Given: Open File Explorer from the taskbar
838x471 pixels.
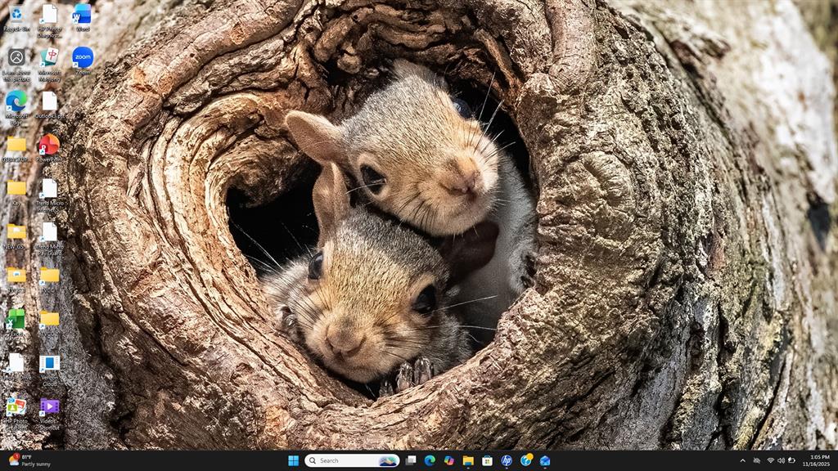Looking at the screenshot, I should tap(468, 460).
